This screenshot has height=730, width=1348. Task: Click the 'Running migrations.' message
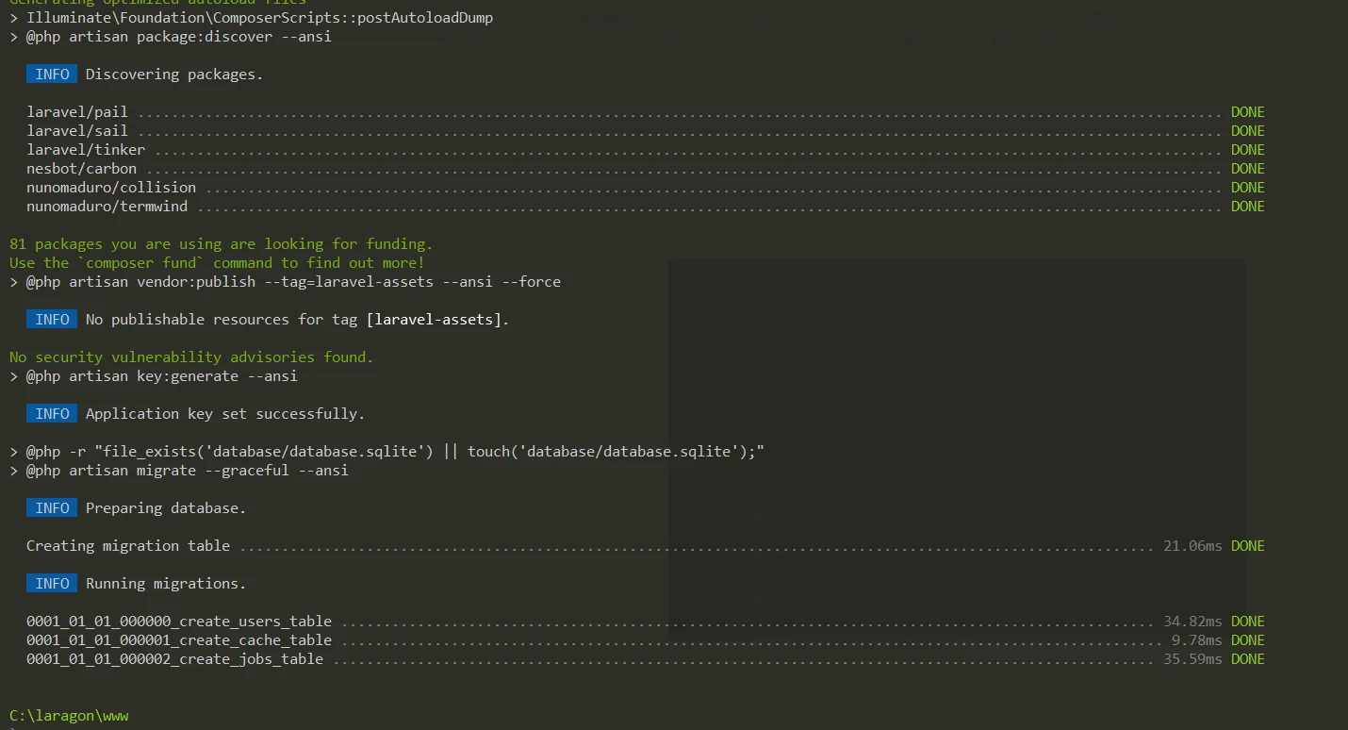(166, 584)
